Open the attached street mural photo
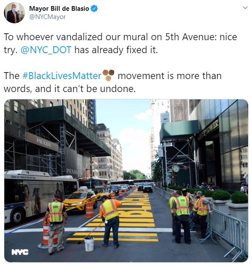Screen dimensions: 252x267 pos(126,181)
